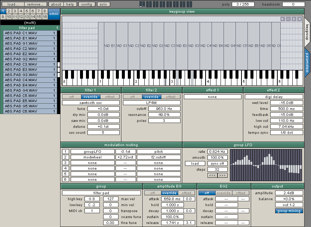311x227 pixels.
Task: Open the config button in top bar
Action: (86, 4)
